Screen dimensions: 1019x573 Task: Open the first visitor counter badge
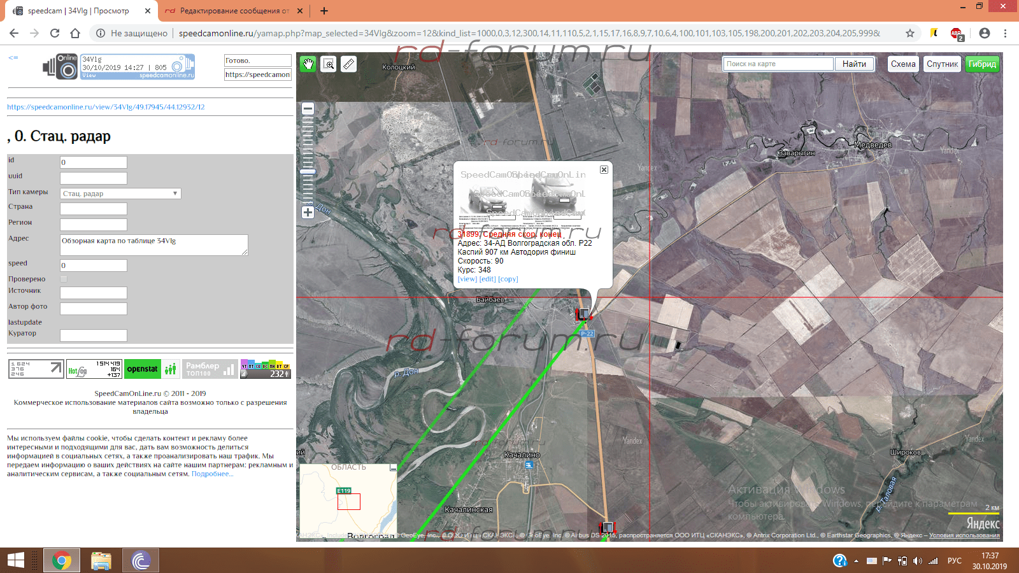click(x=36, y=369)
